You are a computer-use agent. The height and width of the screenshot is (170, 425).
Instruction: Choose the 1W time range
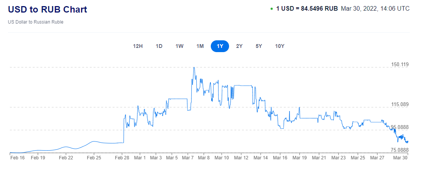(x=180, y=46)
